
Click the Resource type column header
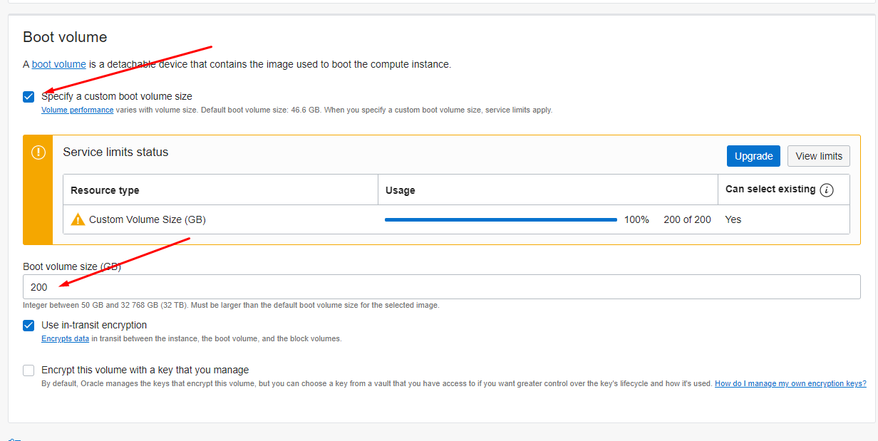(x=105, y=190)
